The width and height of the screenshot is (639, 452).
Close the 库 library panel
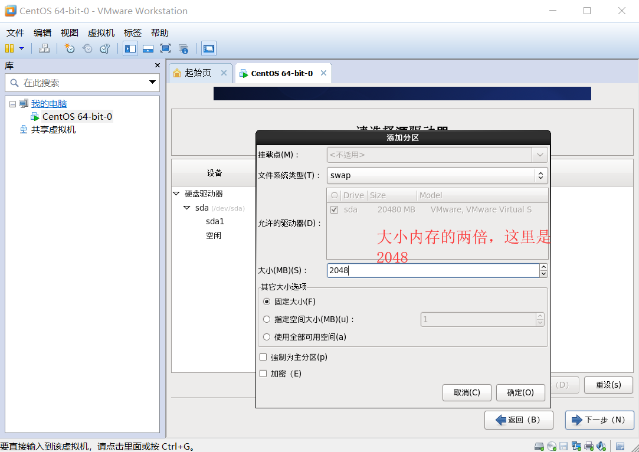click(x=158, y=65)
